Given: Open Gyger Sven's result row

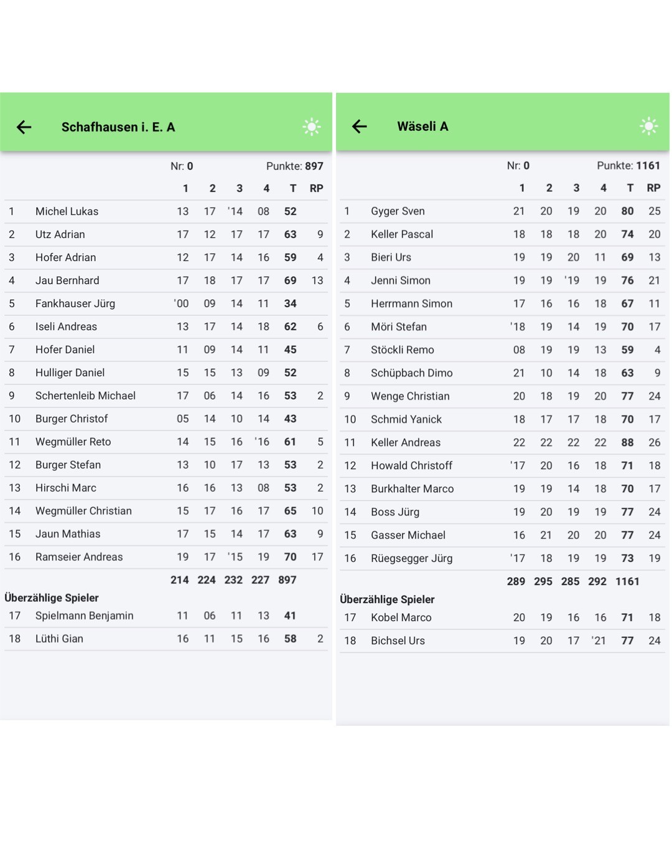Looking at the screenshot, I should pyautogui.click(x=398, y=211).
